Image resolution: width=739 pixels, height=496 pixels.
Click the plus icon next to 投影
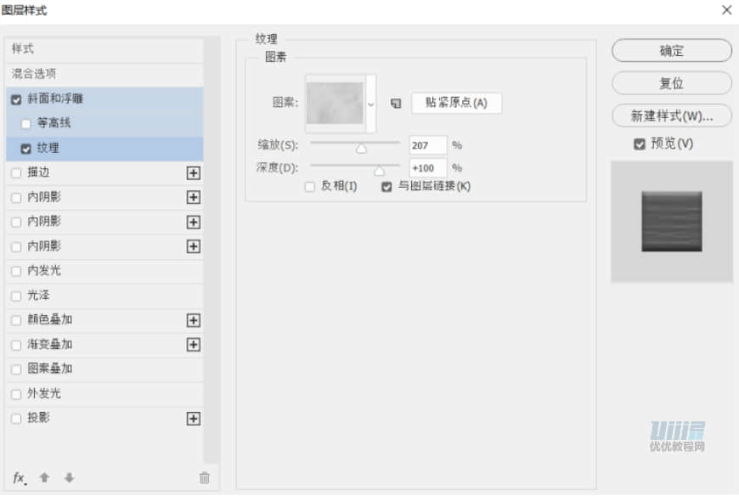point(194,418)
